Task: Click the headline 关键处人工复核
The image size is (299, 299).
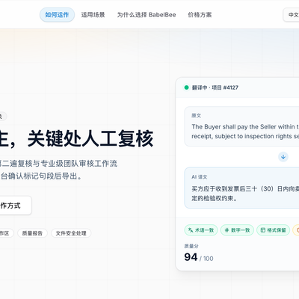Action: 90,138
